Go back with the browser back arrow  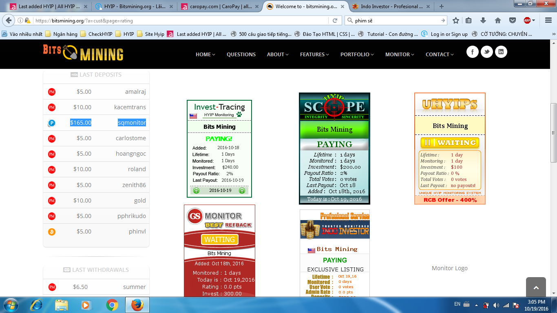coord(9,20)
